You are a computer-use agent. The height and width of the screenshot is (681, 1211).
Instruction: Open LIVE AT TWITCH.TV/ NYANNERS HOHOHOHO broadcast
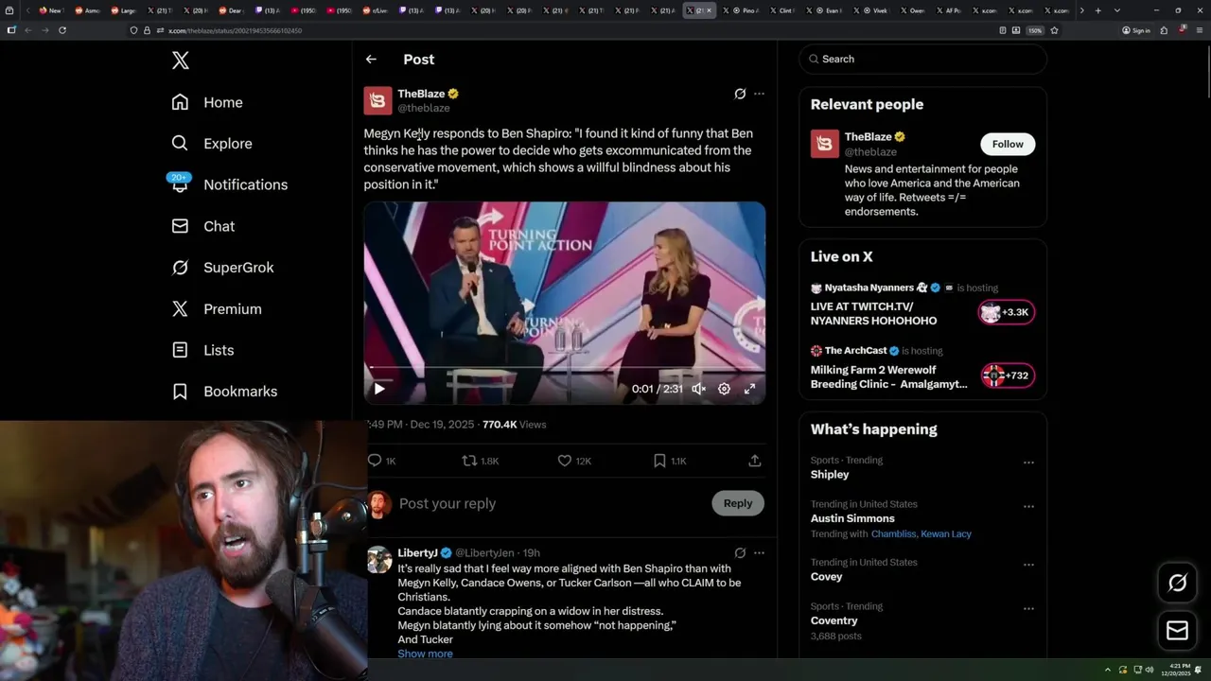point(873,314)
